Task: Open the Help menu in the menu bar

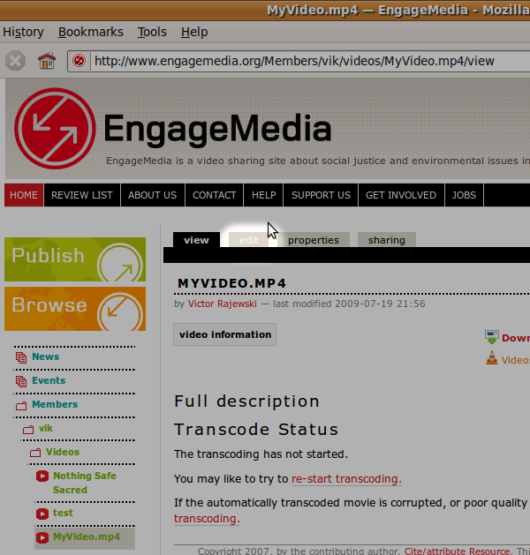Action: pos(194,33)
